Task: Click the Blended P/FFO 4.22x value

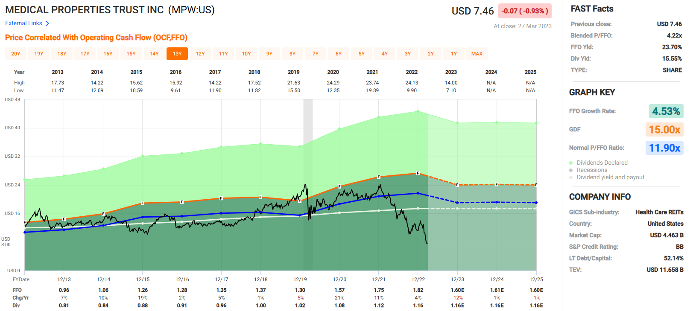Action: [x=674, y=35]
